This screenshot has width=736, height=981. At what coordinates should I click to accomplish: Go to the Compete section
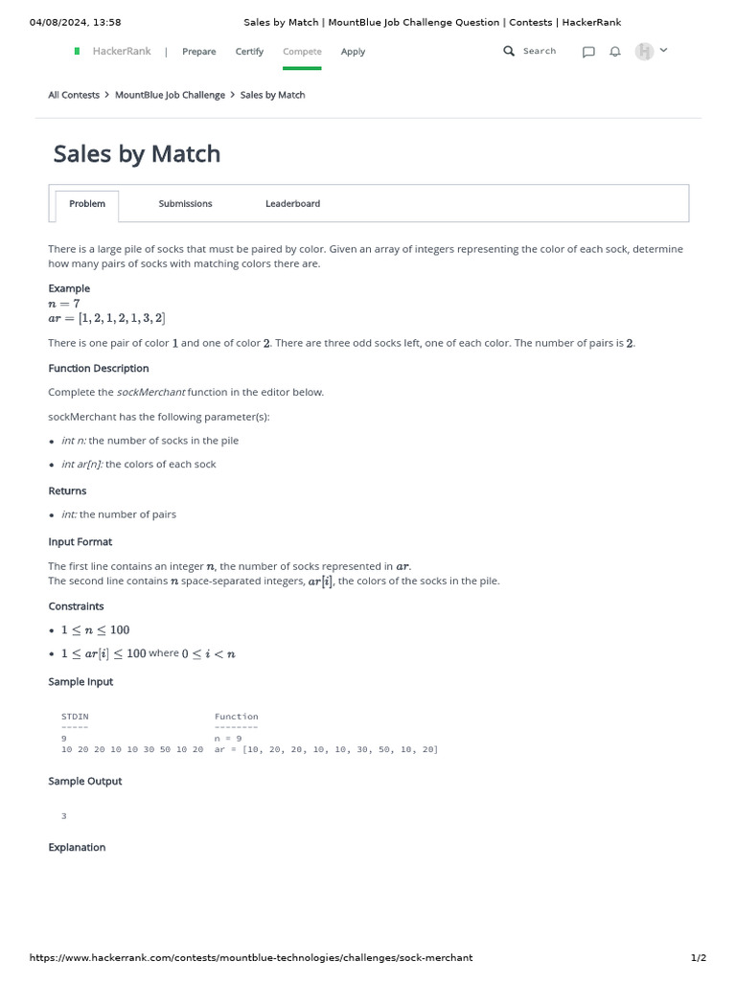302,52
